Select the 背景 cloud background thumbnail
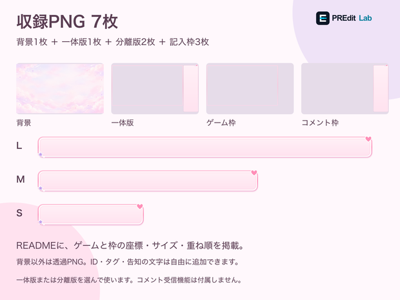Screen dimensions: 400x300 pyautogui.click(x=60, y=88)
